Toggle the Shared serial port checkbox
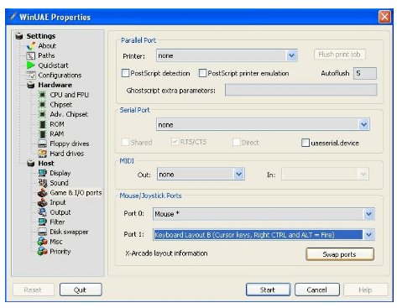 (x=125, y=142)
